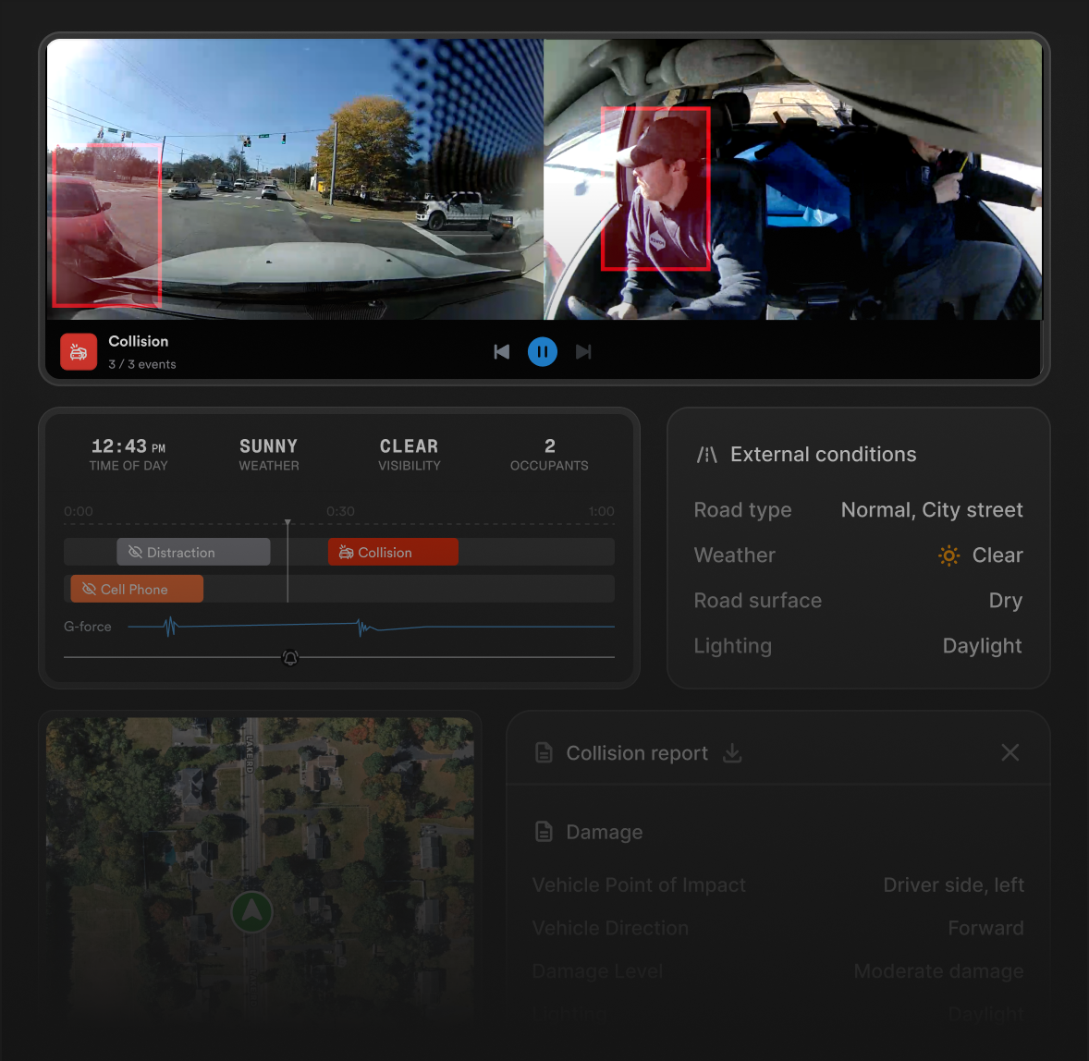
Task: Click the 2 occupants value
Action: (549, 445)
